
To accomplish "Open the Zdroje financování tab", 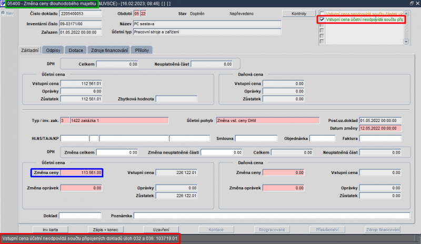I will [x=109, y=50].
